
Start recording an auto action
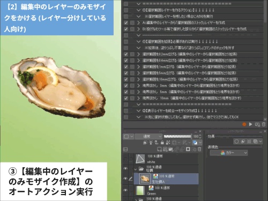click(x=244, y=124)
